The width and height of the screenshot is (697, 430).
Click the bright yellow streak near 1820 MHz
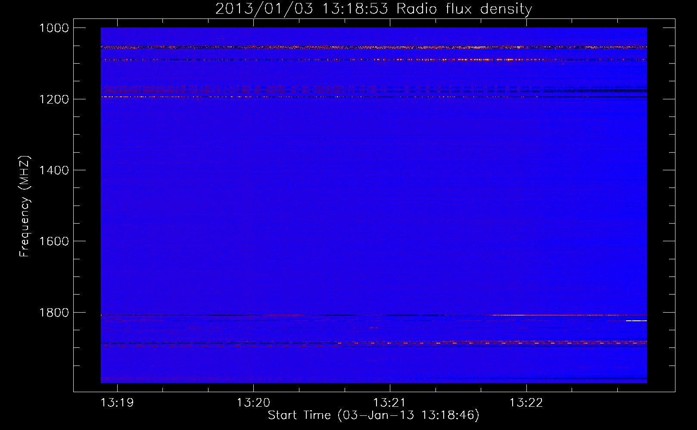(x=636, y=321)
